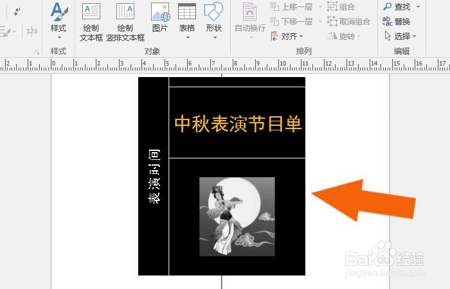
Task: Expand the 查找 dropdown arrow
Action: tap(418, 6)
